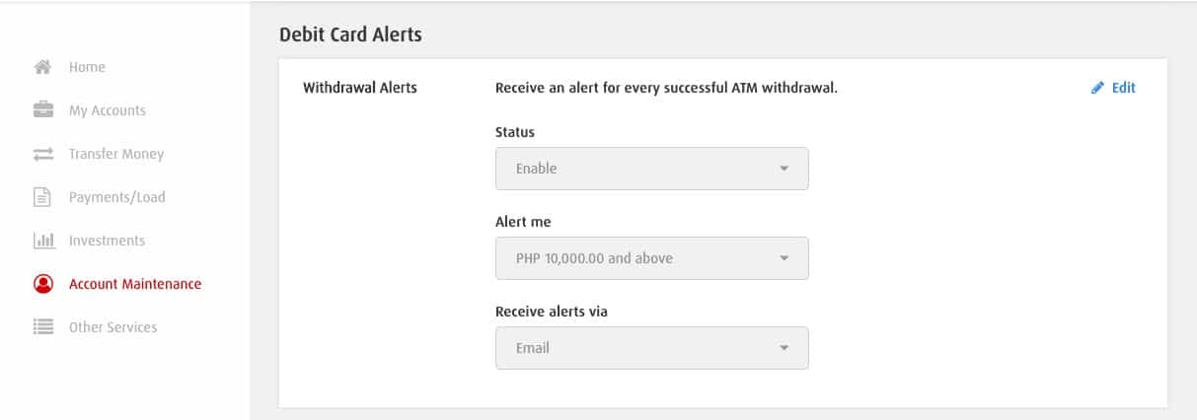Navigate to Investments section

[107, 241]
